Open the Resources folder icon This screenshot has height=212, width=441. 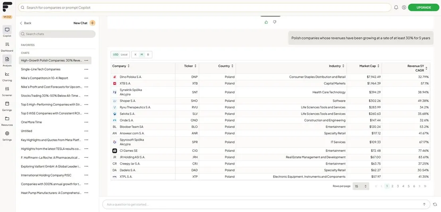7,118
